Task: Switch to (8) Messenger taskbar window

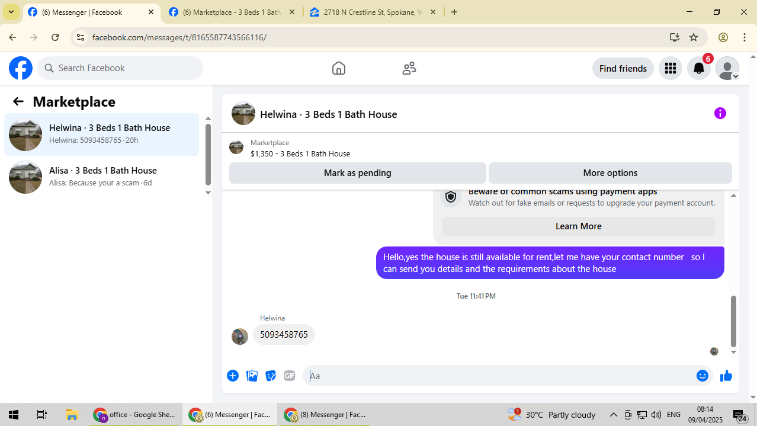Action: click(325, 415)
